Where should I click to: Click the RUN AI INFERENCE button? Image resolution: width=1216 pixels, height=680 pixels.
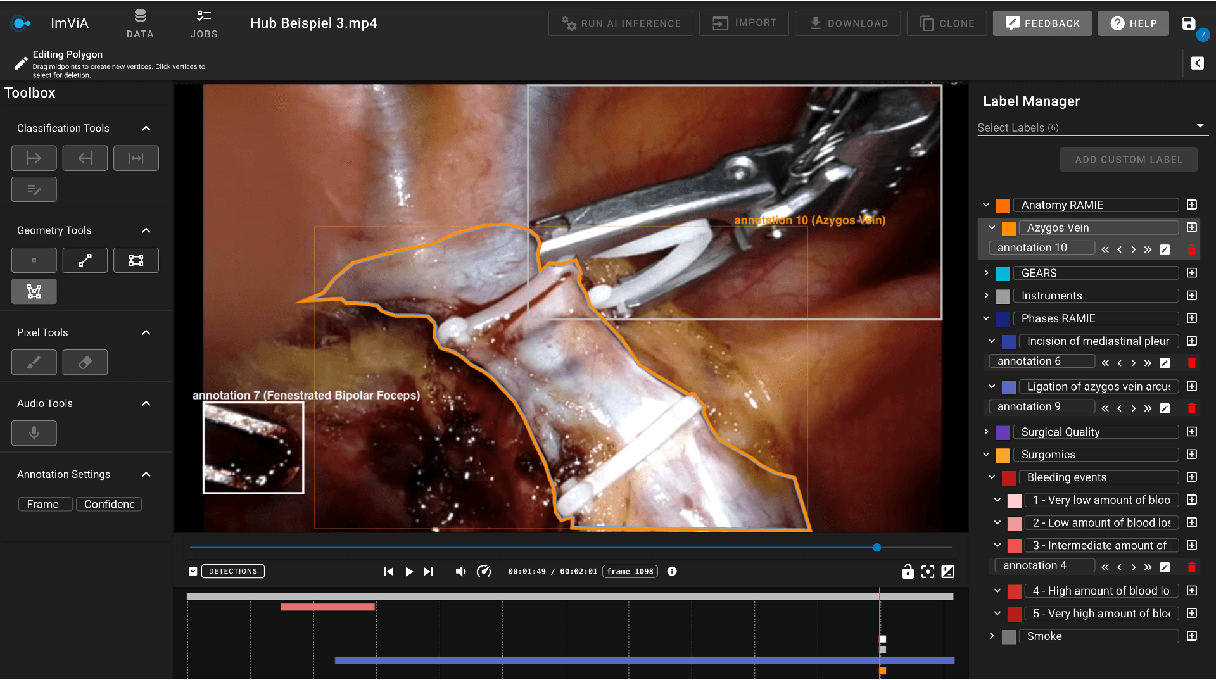pos(620,23)
